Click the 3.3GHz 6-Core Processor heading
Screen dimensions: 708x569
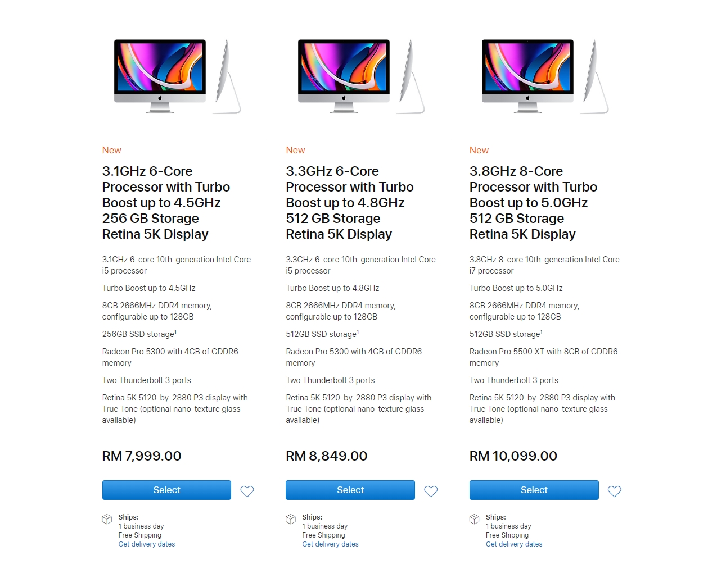(x=350, y=202)
